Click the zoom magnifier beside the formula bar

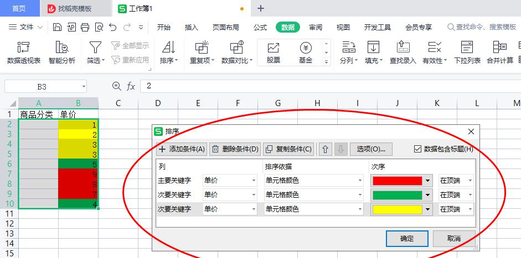pos(117,86)
